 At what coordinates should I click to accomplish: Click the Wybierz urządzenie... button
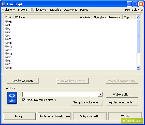click(x=122, y=102)
